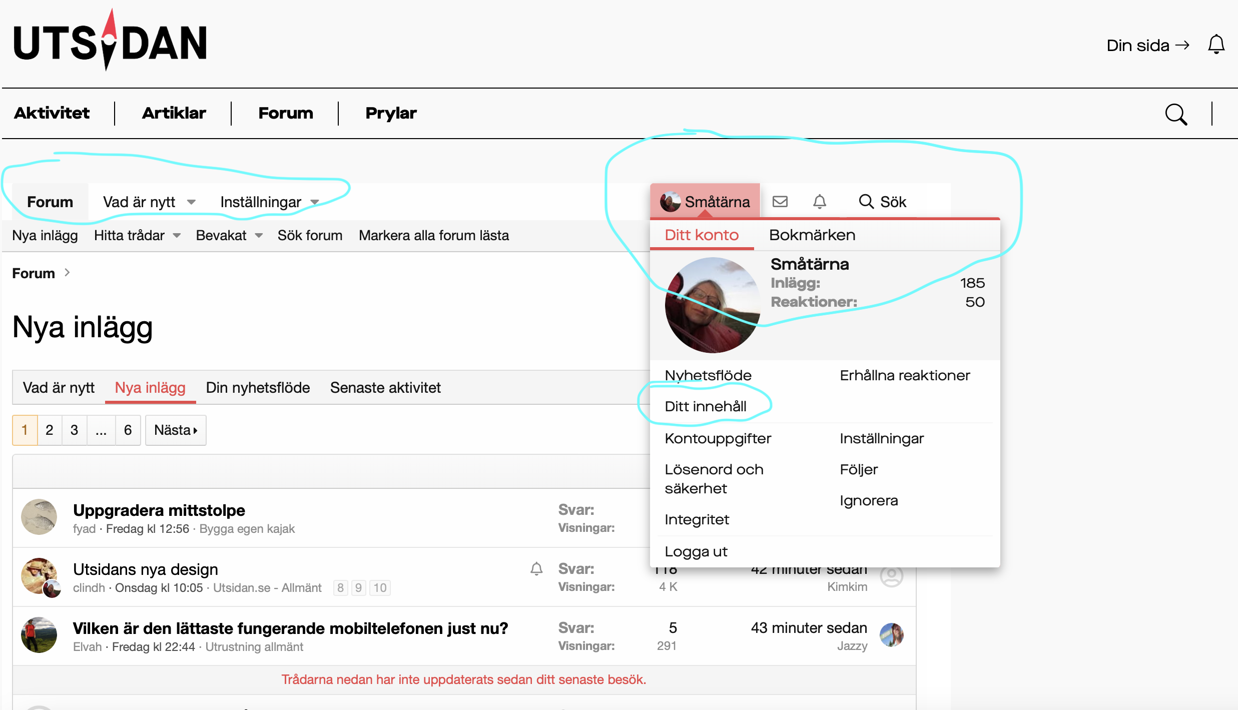Go to the Nästa page button
The height and width of the screenshot is (710, 1238).
(175, 430)
